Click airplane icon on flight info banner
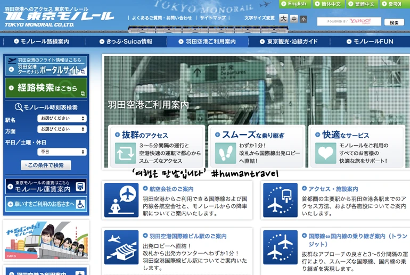The image size is (410, 275). pos(12,60)
